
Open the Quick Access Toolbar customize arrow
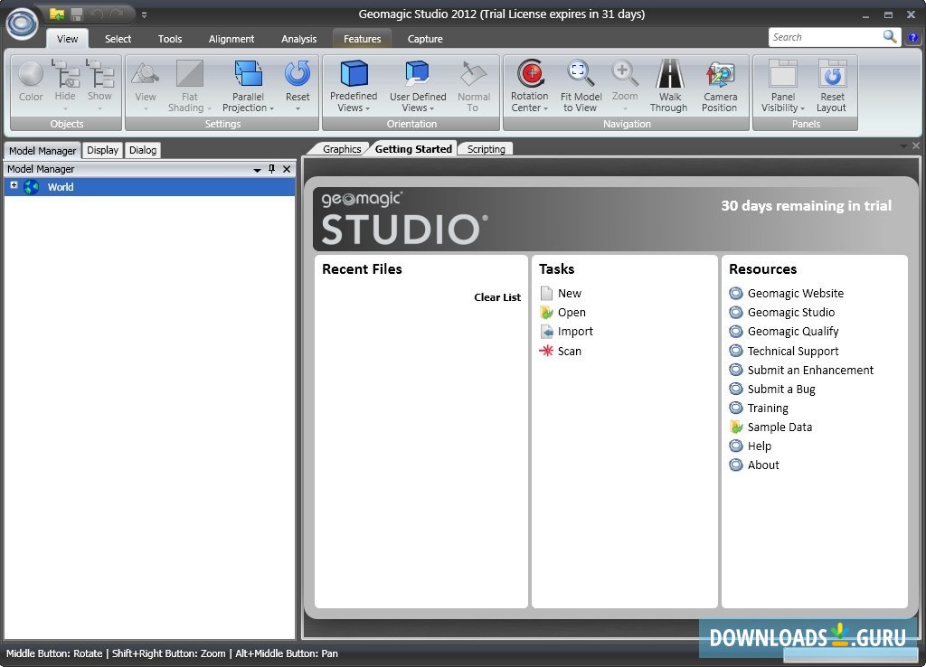(144, 15)
